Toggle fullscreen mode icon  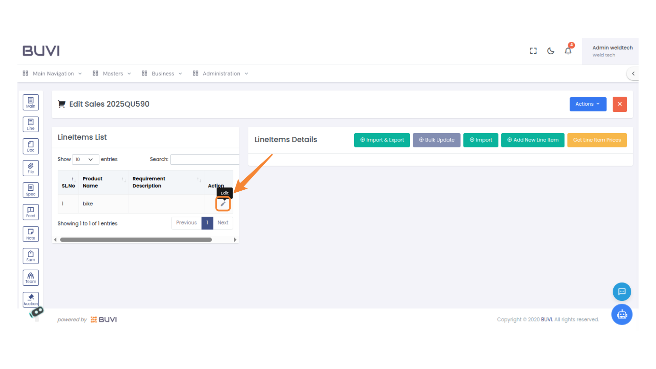[533, 51]
